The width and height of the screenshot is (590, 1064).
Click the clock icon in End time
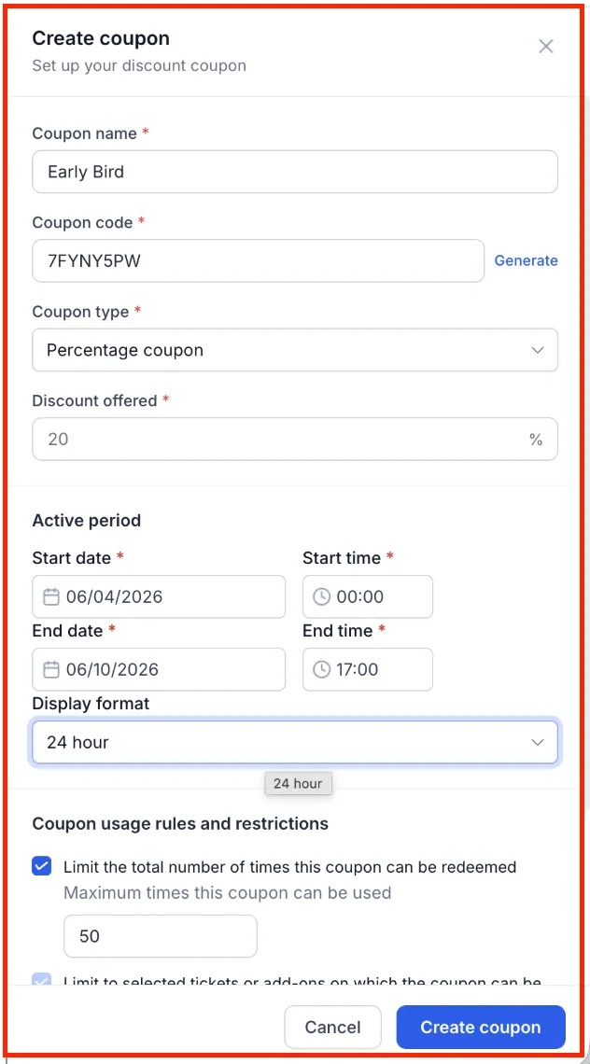tap(321, 670)
